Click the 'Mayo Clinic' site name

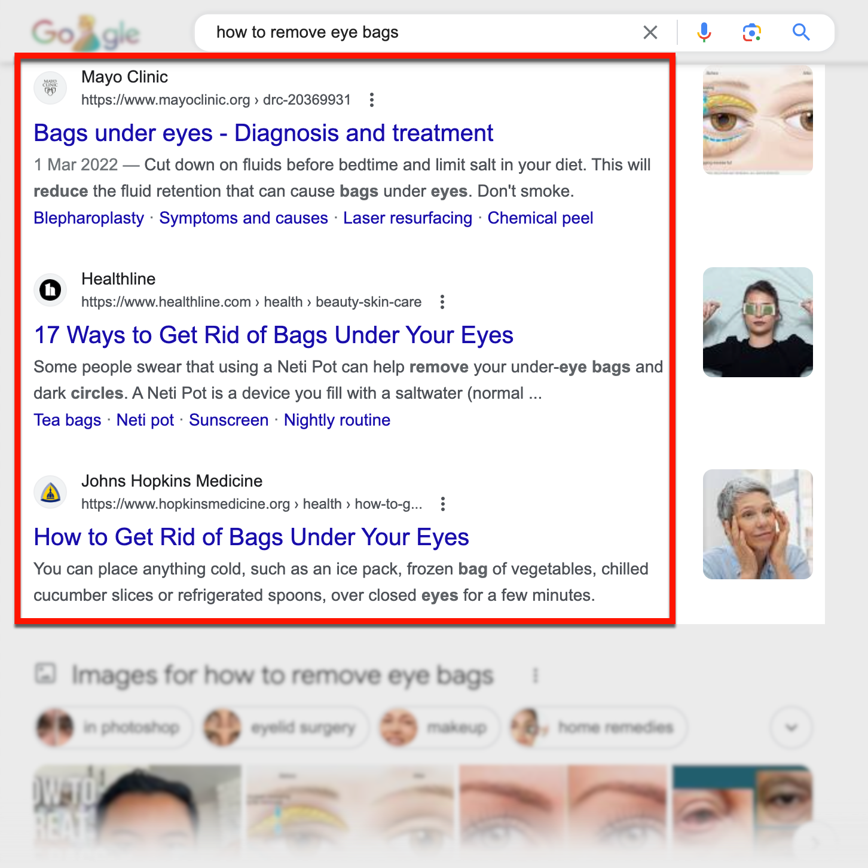coord(124,77)
